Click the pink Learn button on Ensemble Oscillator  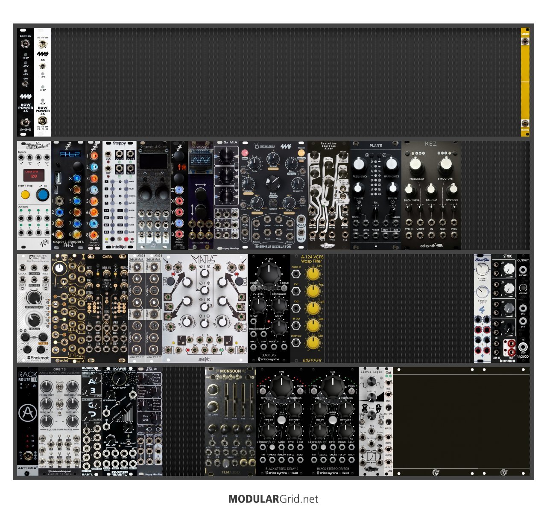[x=245, y=153]
